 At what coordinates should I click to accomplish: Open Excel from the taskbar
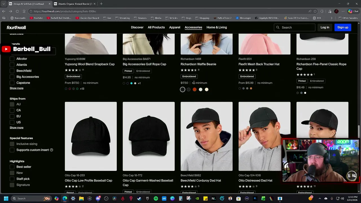coord(263,198)
